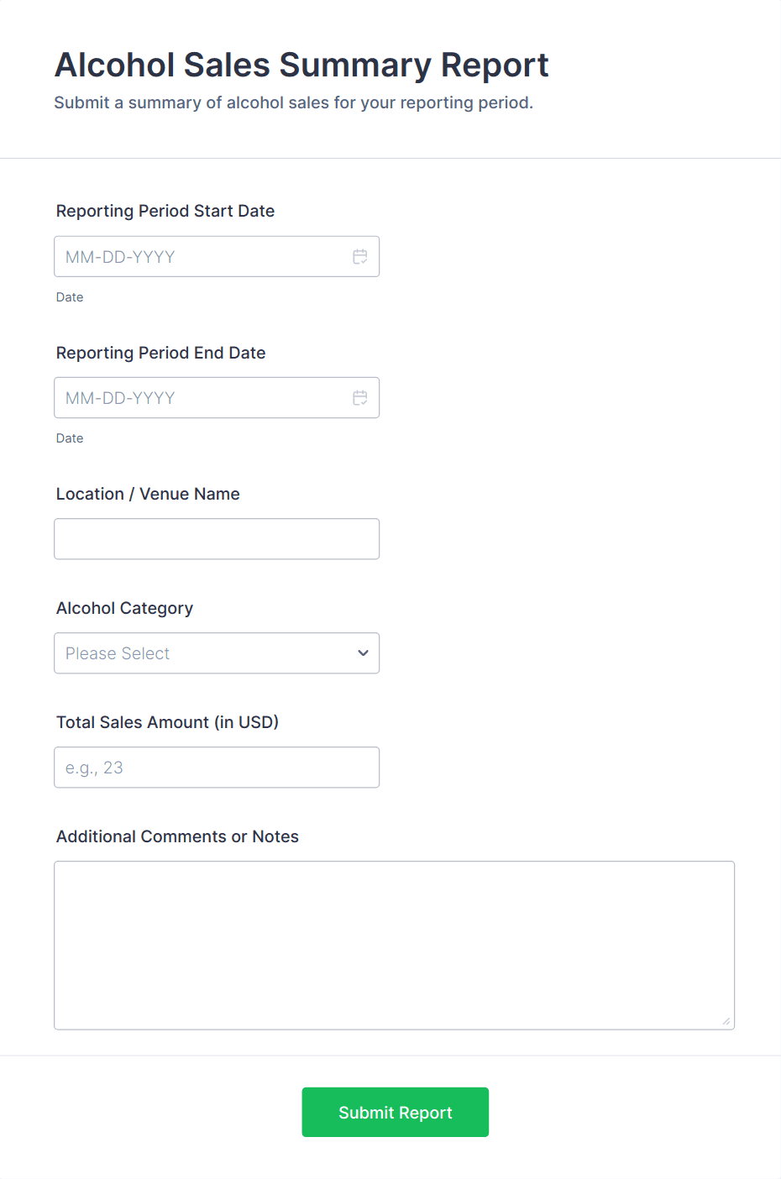Click the Reporting Period Start Date input

pos(202,257)
